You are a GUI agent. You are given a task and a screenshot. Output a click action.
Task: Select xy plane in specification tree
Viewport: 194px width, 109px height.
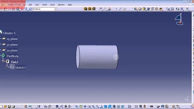[x=12, y=39]
